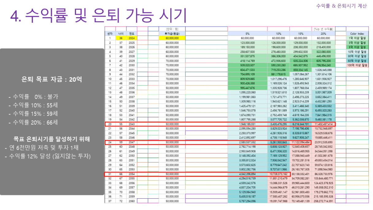Click the '년차' column header
373x210 pixels.
[110, 33]
